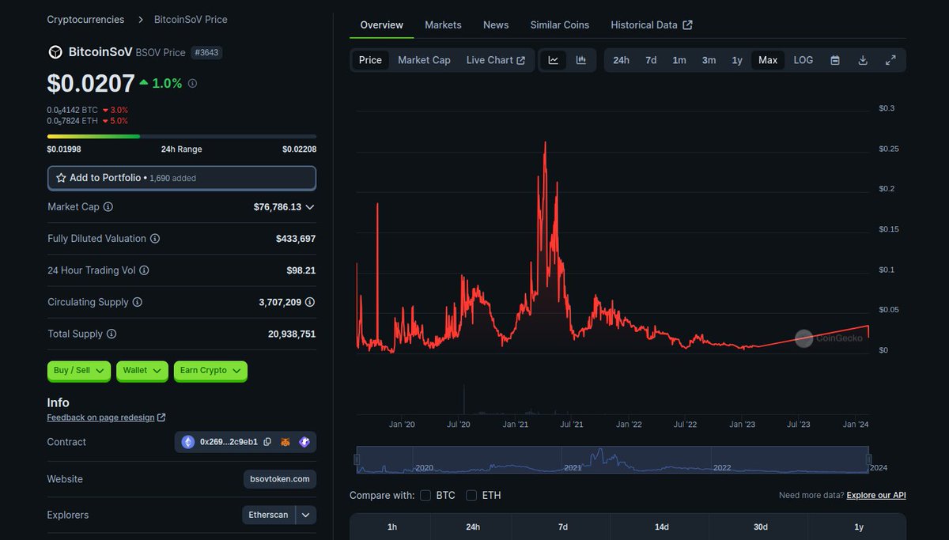The width and height of the screenshot is (949, 540).
Task: Show info for 24 Hour Trading Vol
Action: pyautogui.click(x=144, y=270)
